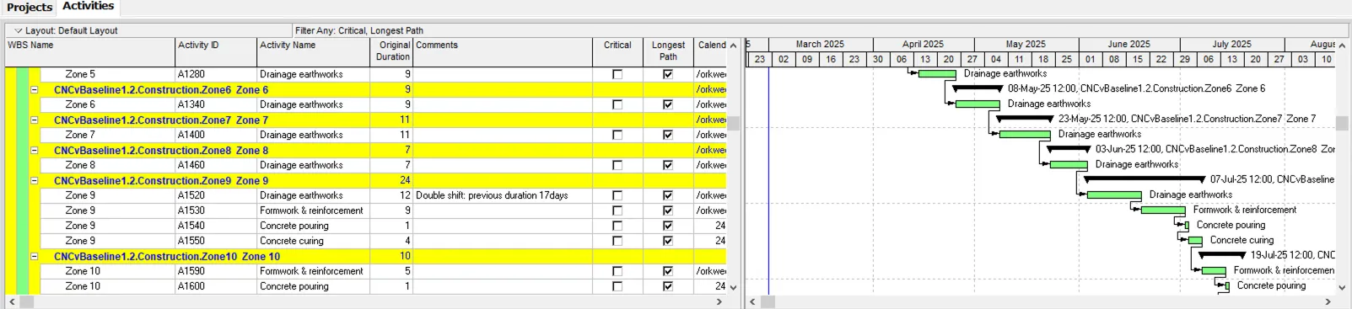The height and width of the screenshot is (309, 1352).
Task: Toggle Critical checkbox for activity A1280
Action: tap(617, 74)
